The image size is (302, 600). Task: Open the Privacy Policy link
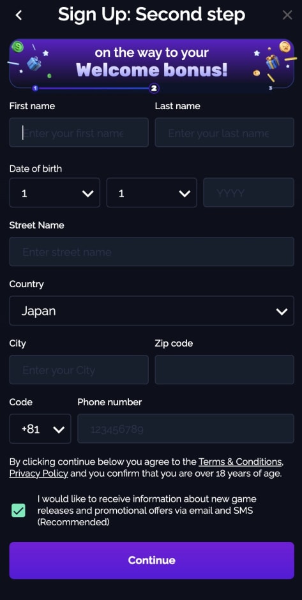39,474
